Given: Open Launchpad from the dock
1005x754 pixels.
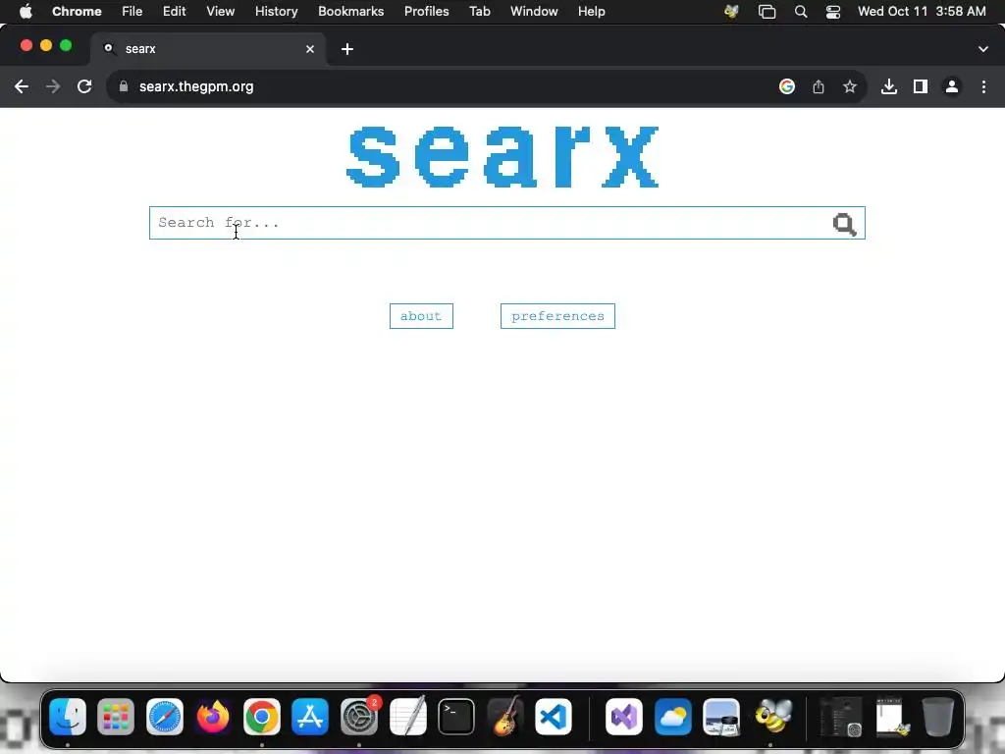Looking at the screenshot, I should pos(116,716).
